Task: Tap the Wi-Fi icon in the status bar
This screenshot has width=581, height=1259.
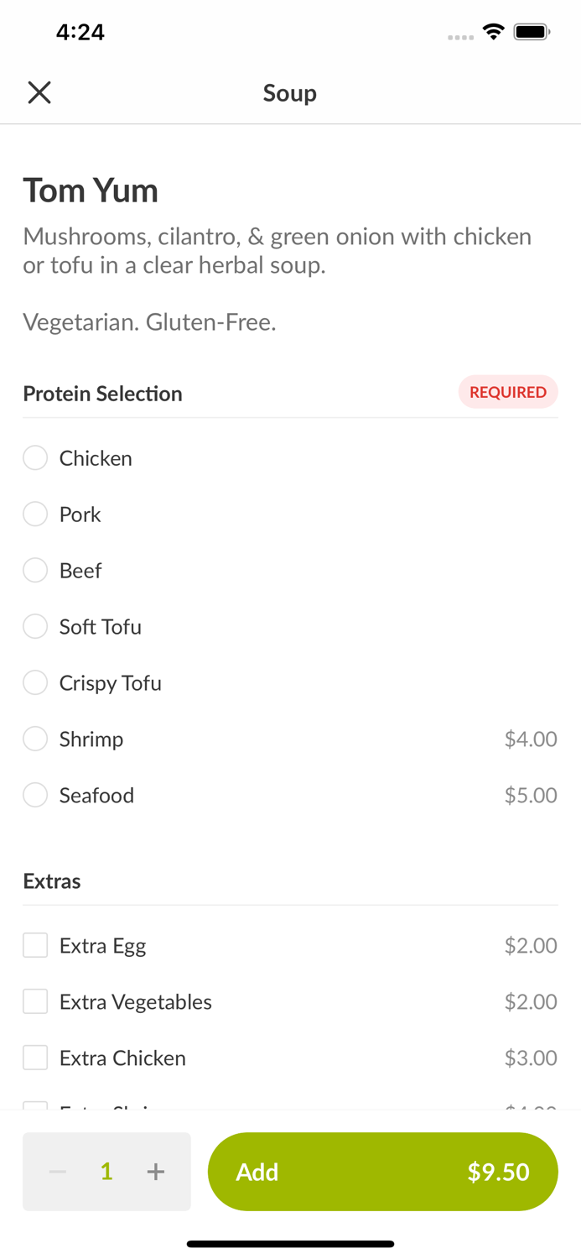Action: point(493,31)
